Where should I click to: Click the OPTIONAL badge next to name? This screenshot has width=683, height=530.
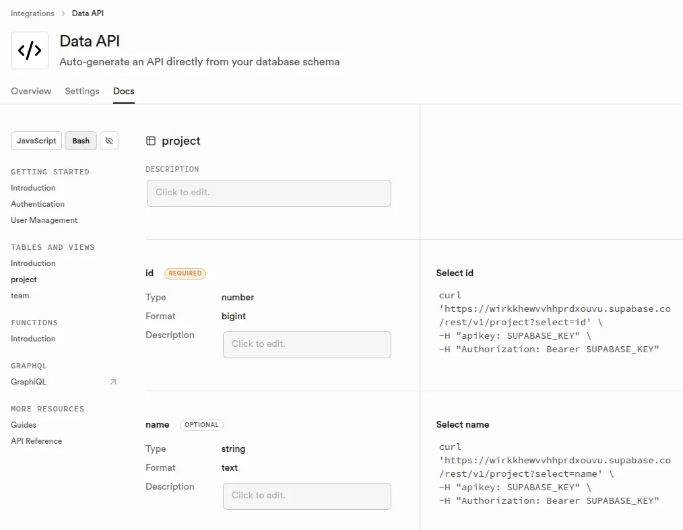point(201,425)
